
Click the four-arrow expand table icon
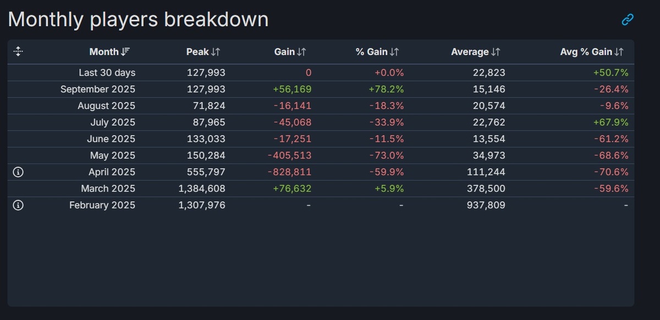coord(18,52)
